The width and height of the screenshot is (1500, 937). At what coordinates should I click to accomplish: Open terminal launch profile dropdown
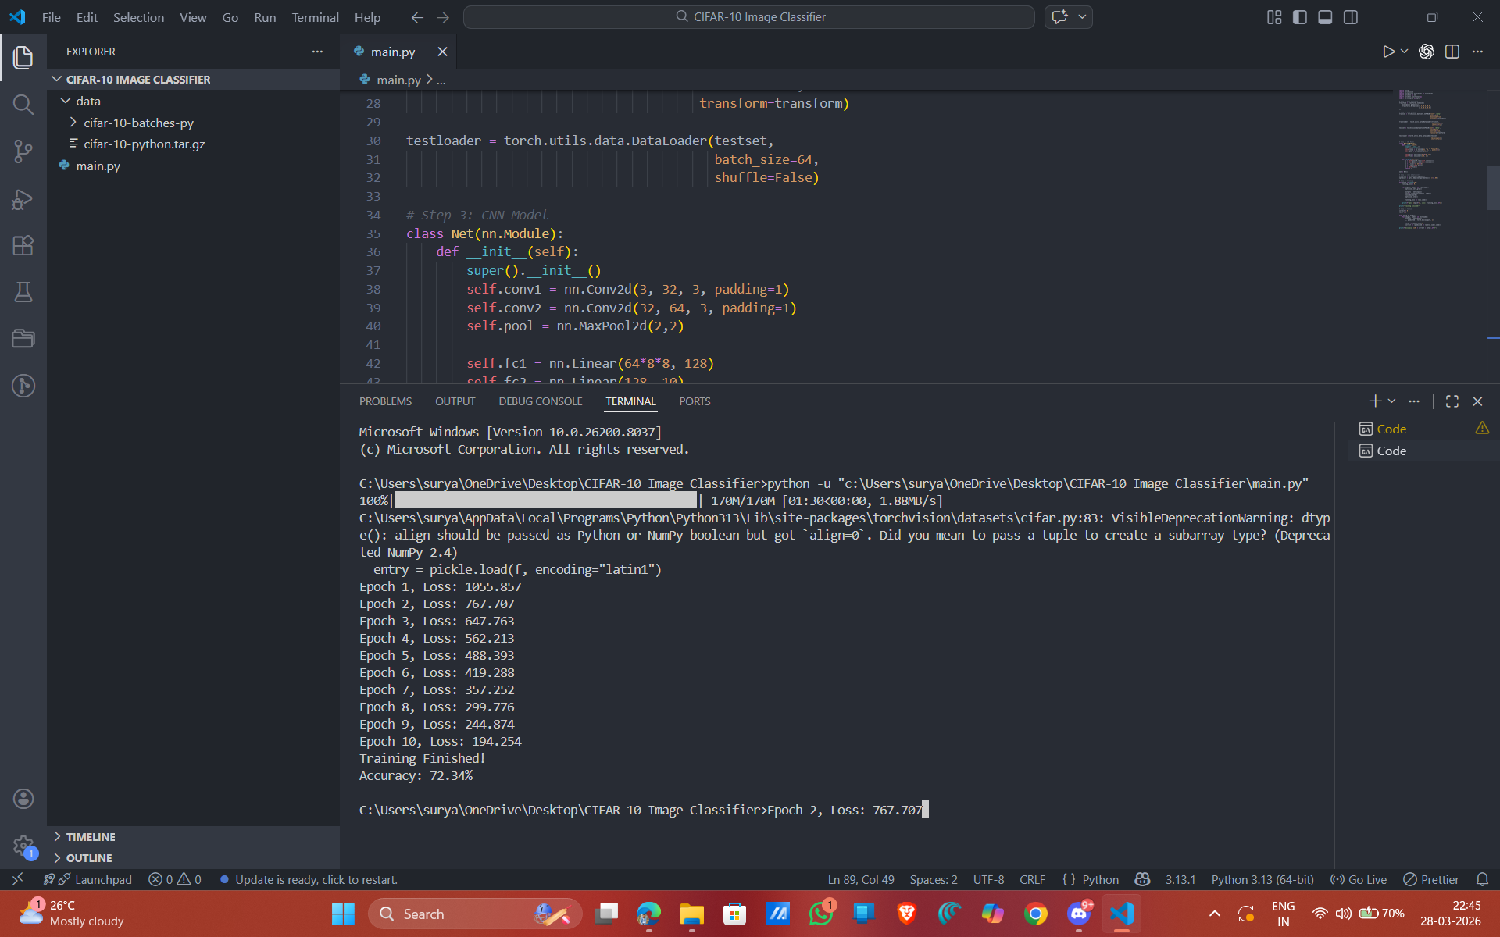pyautogui.click(x=1391, y=401)
